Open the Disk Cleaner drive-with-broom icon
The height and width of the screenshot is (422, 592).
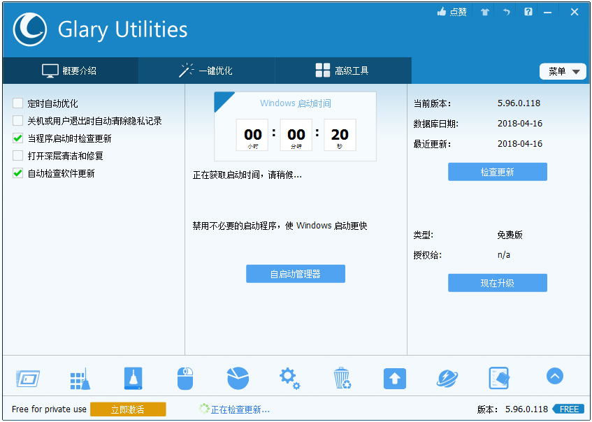point(133,378)
